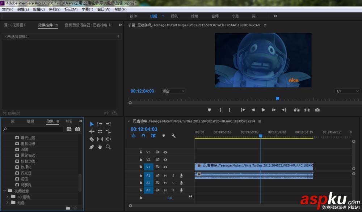Open timeline display settings wrench
The image size is (362, 212).
point(173,136)
